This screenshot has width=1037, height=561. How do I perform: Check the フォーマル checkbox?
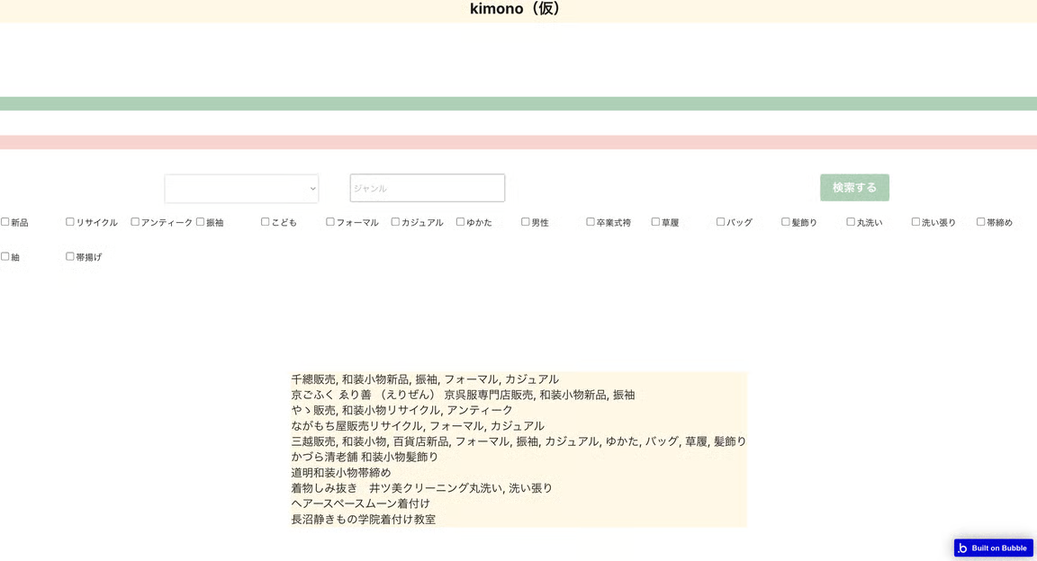[x=330, y=222]
